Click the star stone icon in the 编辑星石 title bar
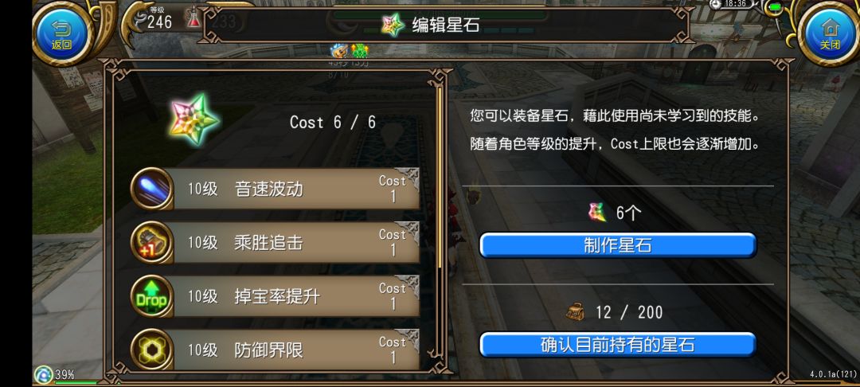 pyautogui.click(x=393, y=24)
